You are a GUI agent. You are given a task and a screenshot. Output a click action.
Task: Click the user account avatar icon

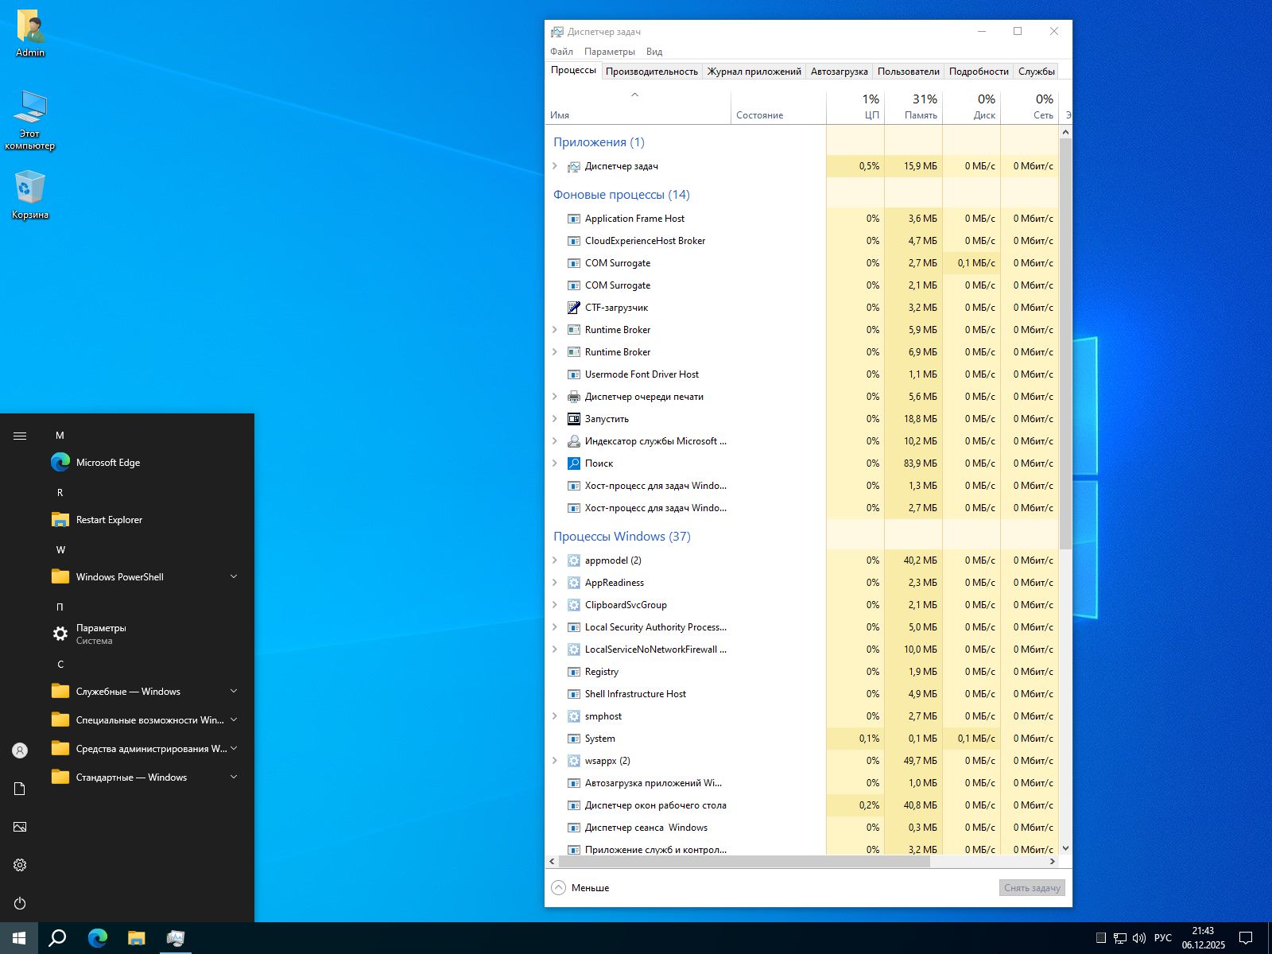(x=20, y=750)
